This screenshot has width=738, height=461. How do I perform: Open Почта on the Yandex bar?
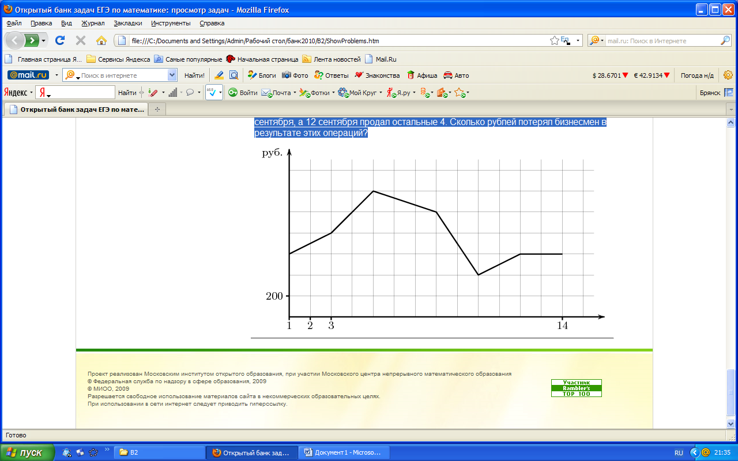[x=276, y=92]
